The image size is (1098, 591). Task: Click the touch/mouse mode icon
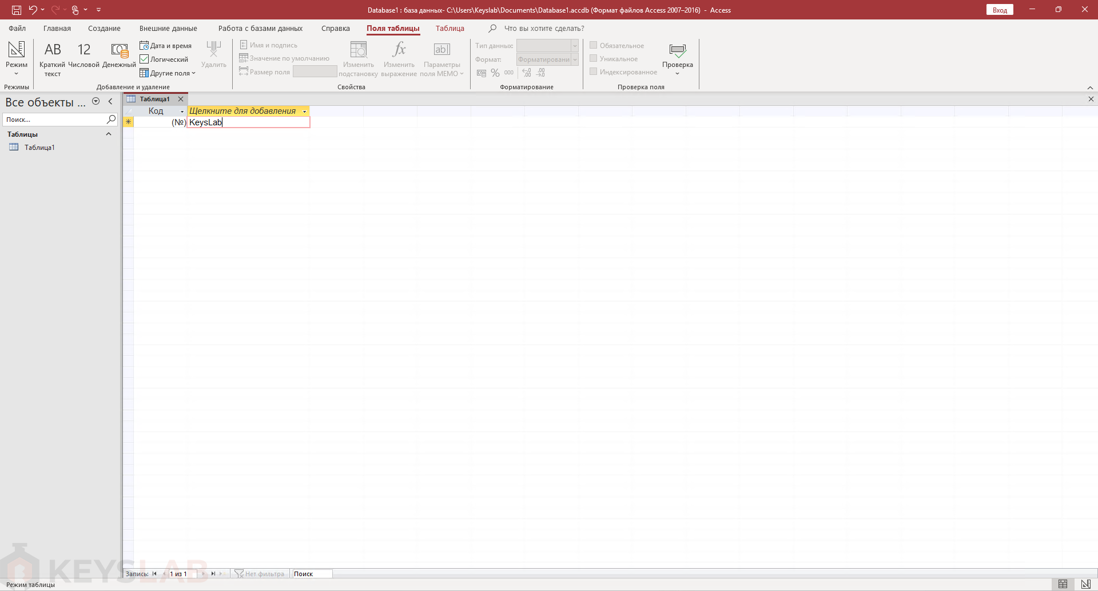click(75, 10)
